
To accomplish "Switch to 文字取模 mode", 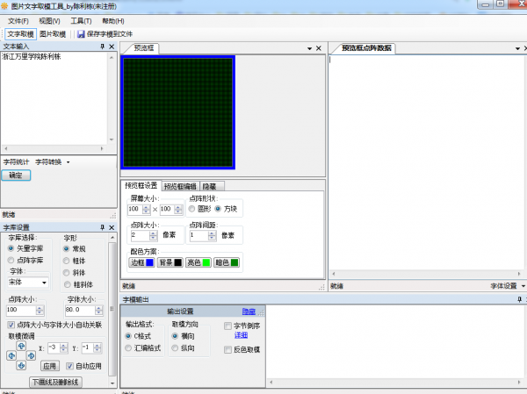I will click(x=20, y=34).
